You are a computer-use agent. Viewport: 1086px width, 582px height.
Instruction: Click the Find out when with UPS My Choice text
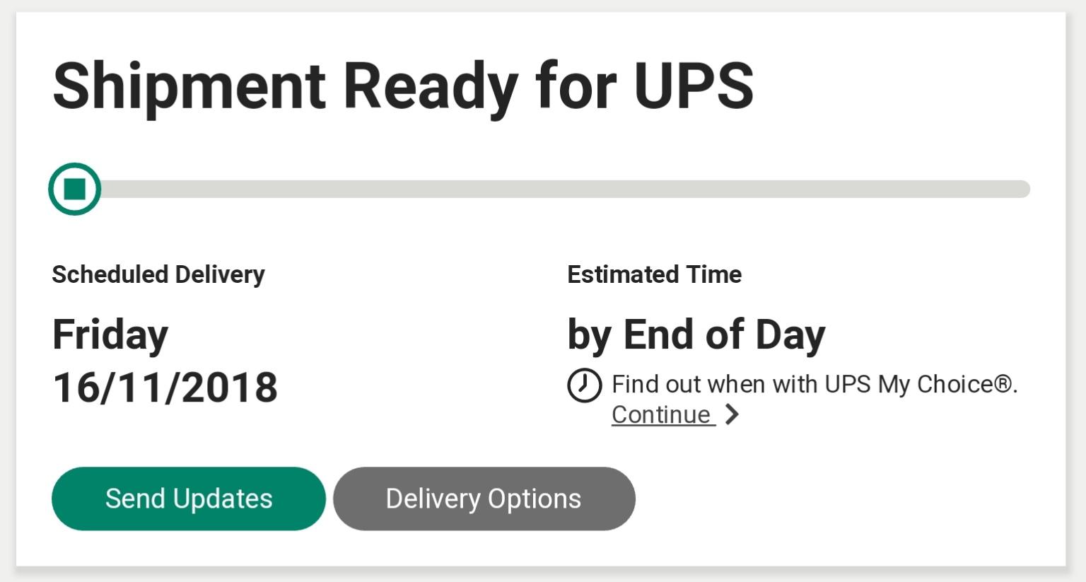[x=814, y=384]
